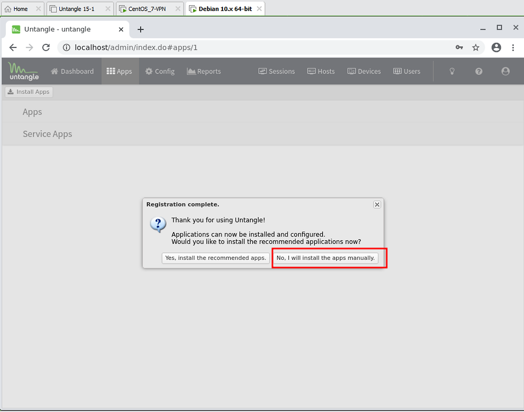Switch to the CentOS_7-VPN VM tab
This screenshot has width=524, height=412.
[147, 9]
